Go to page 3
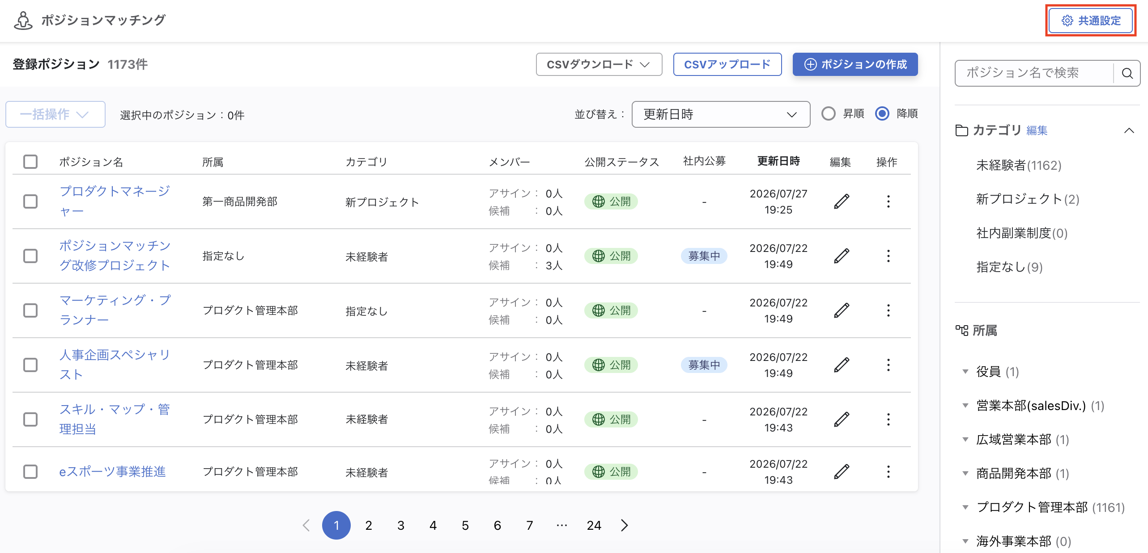Image resolution: width=1148 pixels, height=553 pixels. point(401,525)
